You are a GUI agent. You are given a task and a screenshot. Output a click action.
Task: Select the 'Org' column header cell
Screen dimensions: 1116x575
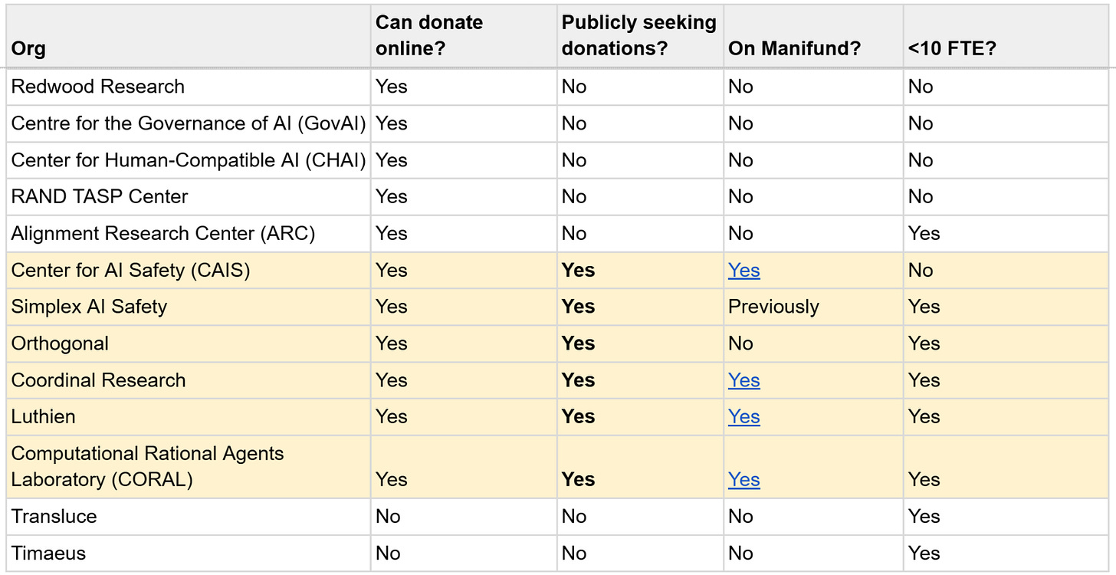[188, 36]
